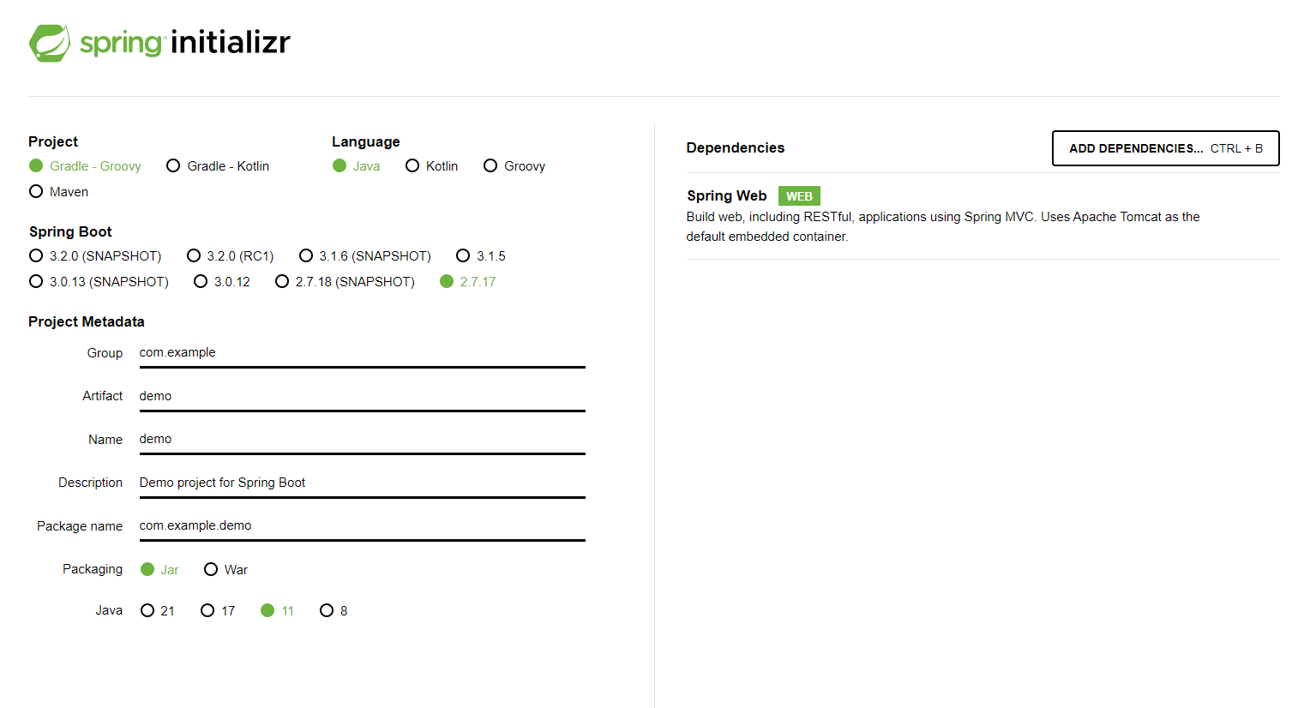
Task: Open the Add Dependencies dialog
Action: [x=1166, y=148]
